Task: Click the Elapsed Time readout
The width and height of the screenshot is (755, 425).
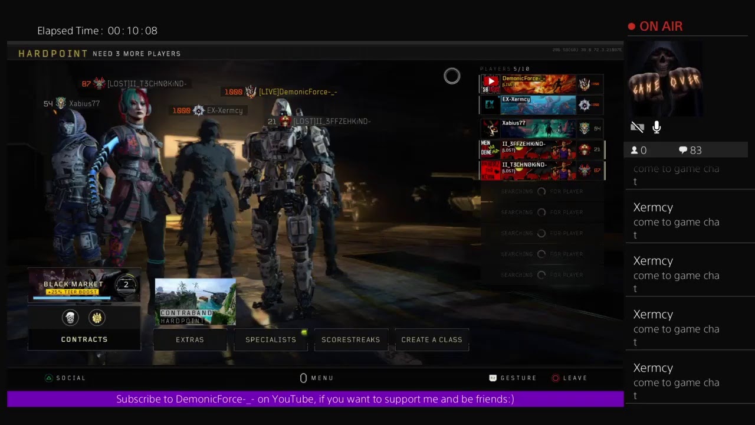Action: (97, 31)
